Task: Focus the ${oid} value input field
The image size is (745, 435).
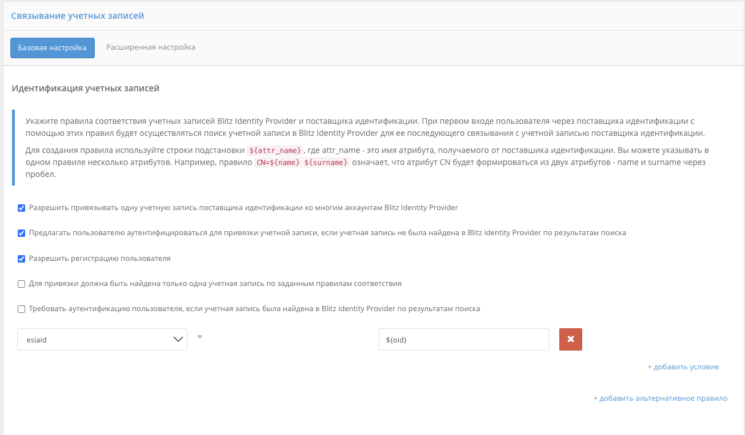Action: (x=463, y=339)
